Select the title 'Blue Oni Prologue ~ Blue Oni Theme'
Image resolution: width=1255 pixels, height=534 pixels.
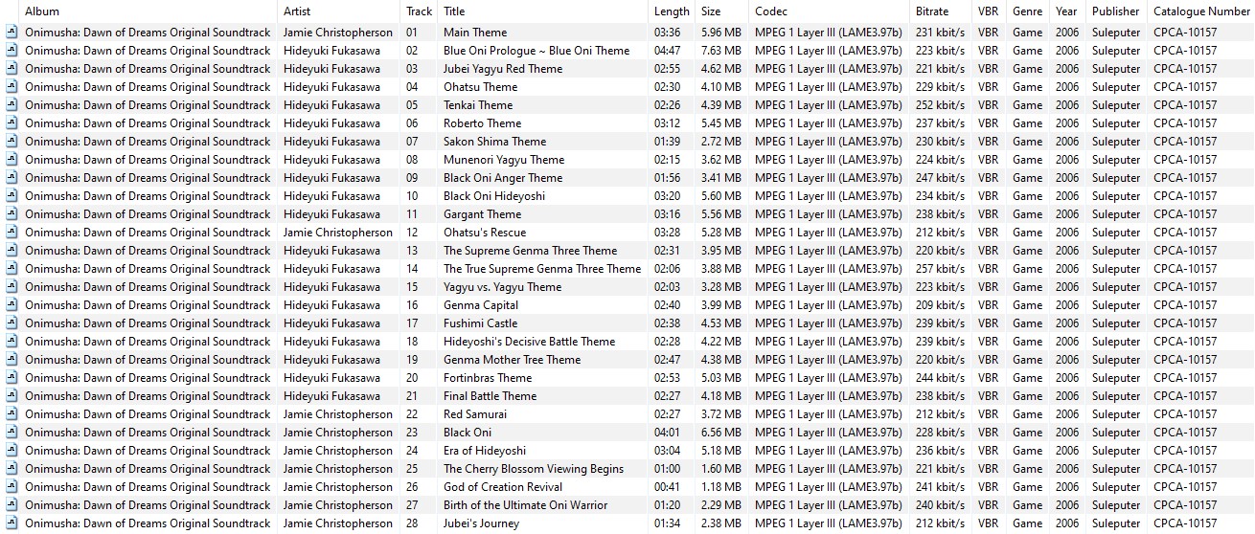point(536,51)
